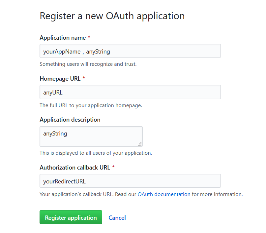Click the red asterisk beside Application name
266x233 pixels.
click(89, 38)
